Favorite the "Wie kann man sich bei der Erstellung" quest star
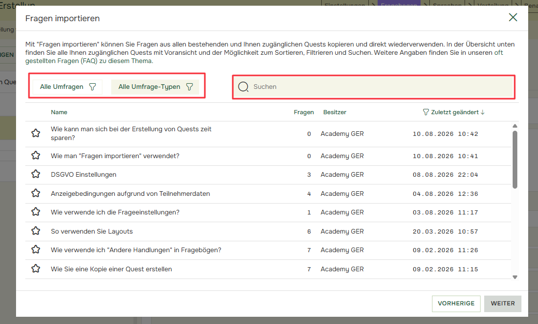This screenshot has width=538, height=324. click(x=36, y=133)
